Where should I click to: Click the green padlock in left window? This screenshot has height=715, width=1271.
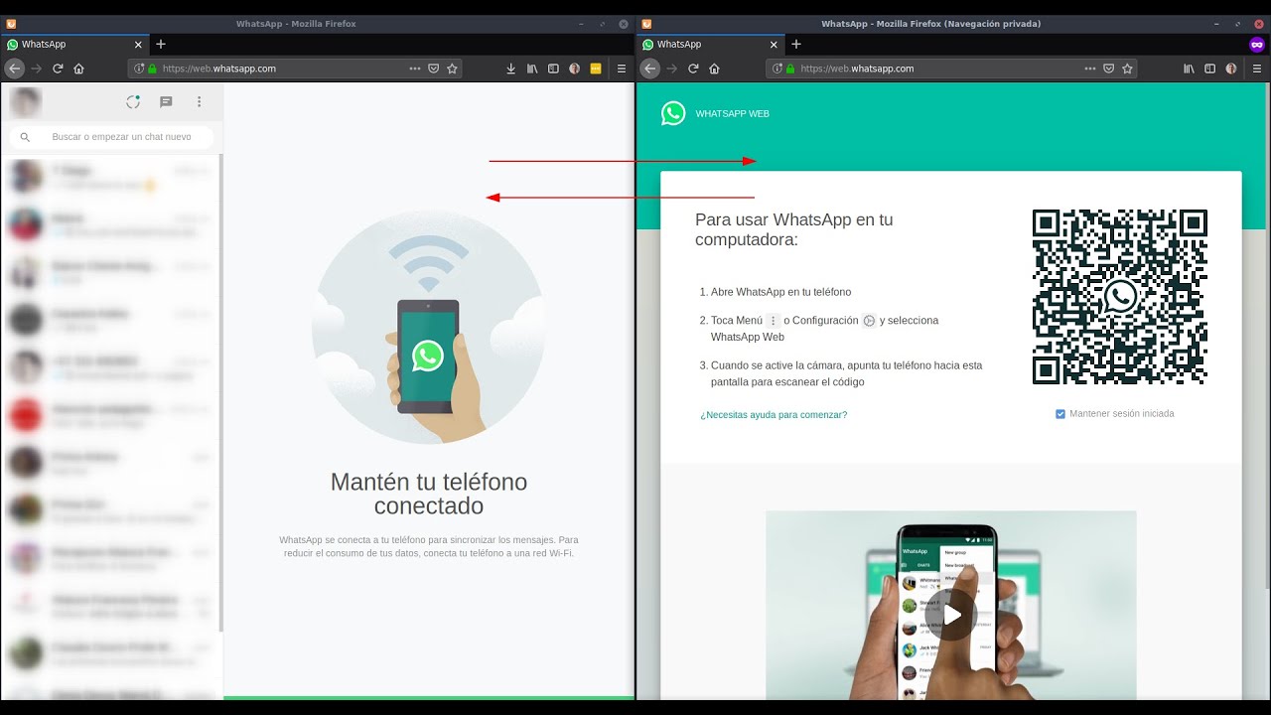pyautogui.click(x=152, y=69)
